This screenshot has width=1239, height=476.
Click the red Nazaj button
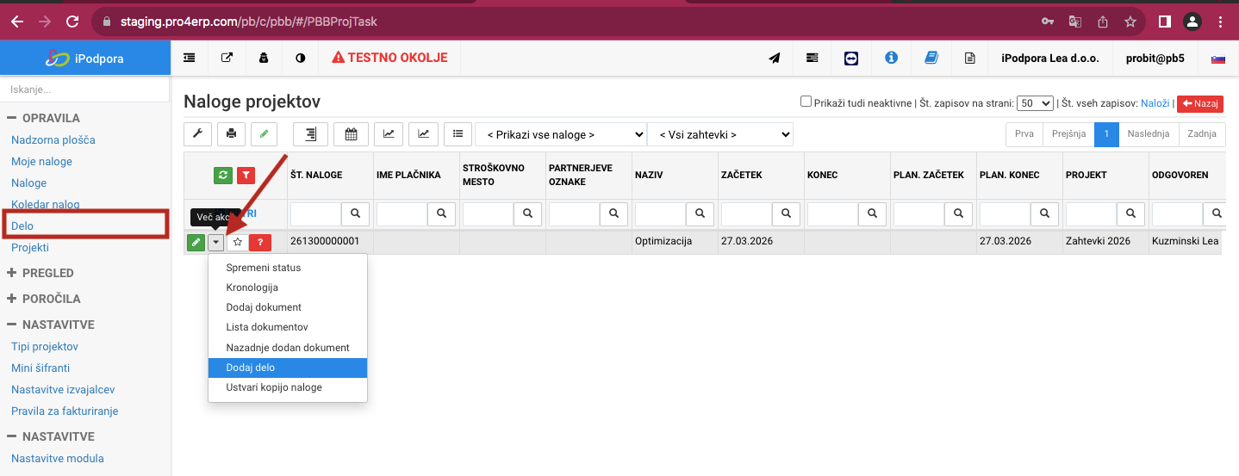(1200, 103)
